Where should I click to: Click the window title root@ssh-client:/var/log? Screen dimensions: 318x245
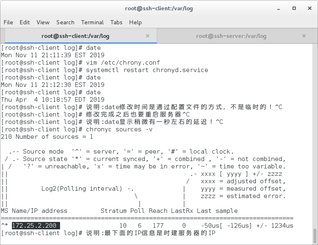[159, 9]
